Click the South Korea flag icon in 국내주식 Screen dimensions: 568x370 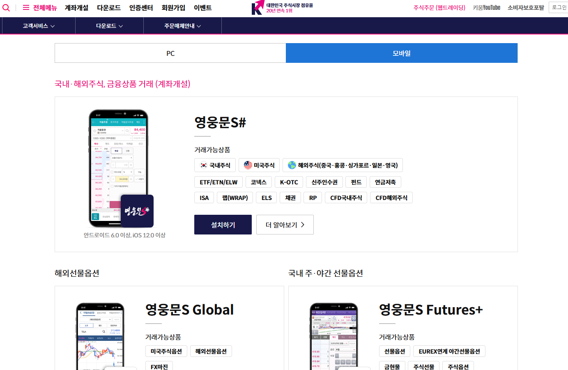click(204, 165)
